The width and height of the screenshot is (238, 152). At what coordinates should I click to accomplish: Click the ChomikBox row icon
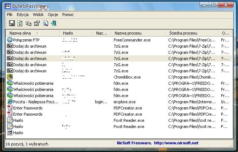coord(10,77)
